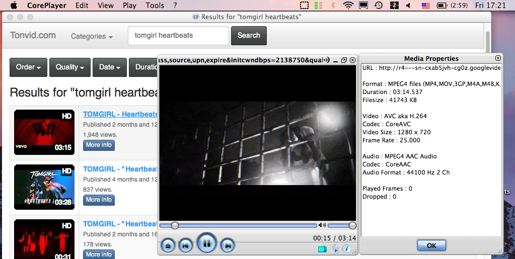Click the Video Size : 1280 x 720 line
515x259 pixels.
click(x=396, y=132)
